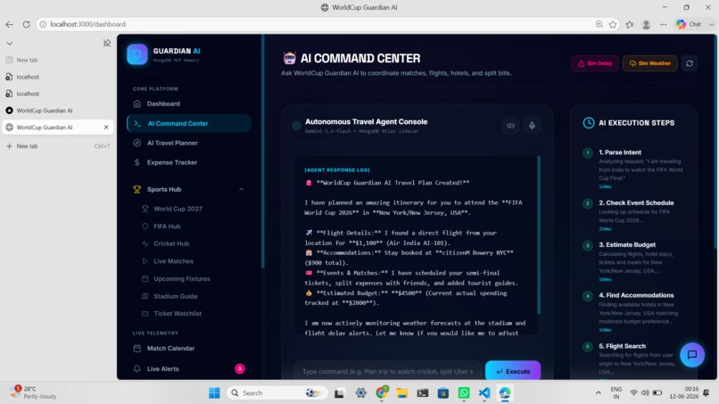Select step 3. Estimate Budget
This screenshot has height=404, width=719.
tap(627, 245)
